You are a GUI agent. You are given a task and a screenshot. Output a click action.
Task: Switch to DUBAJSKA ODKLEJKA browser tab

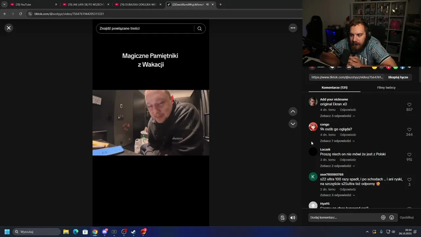click(138, 5)
